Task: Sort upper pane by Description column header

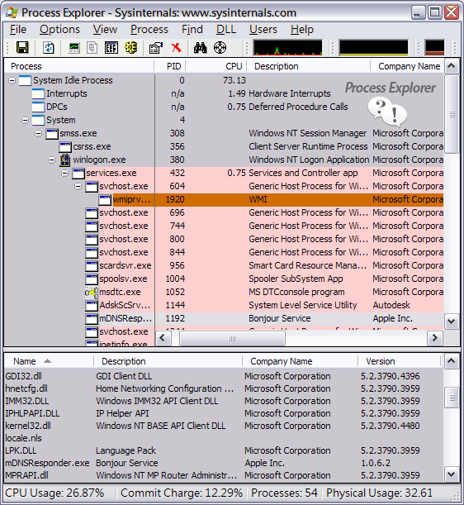Action: (x=308, y=66)
